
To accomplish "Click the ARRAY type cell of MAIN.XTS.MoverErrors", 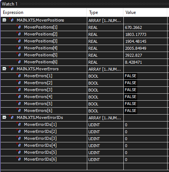I will tap(105, 69).
